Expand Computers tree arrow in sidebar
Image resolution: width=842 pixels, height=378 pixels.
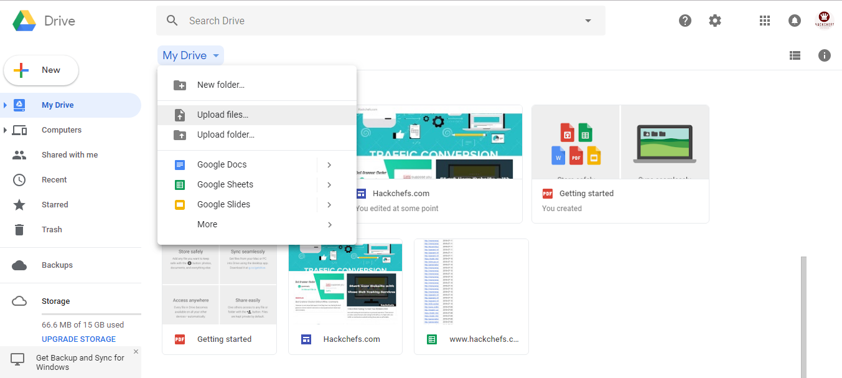click(x=5, y=130)
